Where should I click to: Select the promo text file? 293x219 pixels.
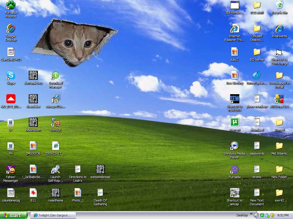click(x=257, y=169)
